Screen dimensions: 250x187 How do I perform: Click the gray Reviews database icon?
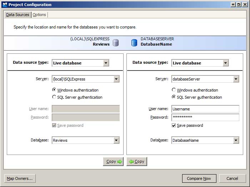coord(116,43)
